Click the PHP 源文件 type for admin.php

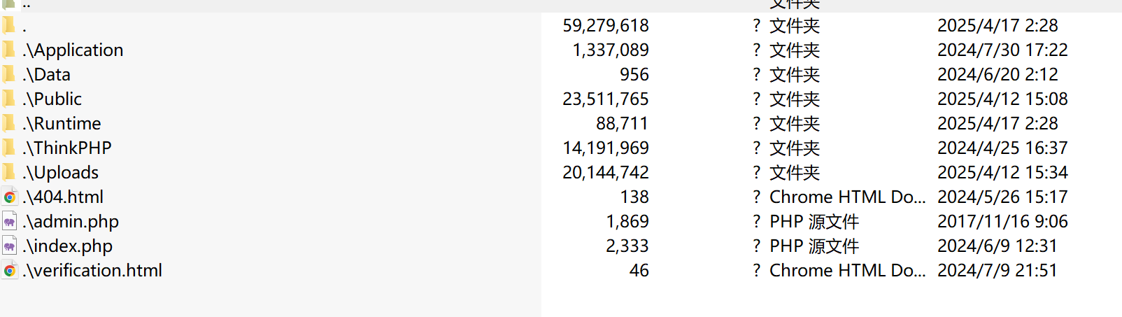814,221
